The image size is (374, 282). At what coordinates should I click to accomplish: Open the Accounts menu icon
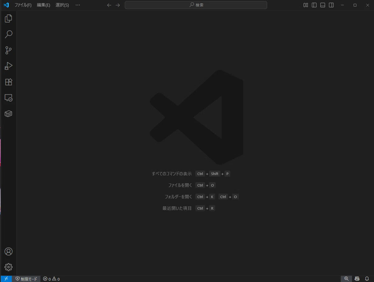tap(8, 251)
